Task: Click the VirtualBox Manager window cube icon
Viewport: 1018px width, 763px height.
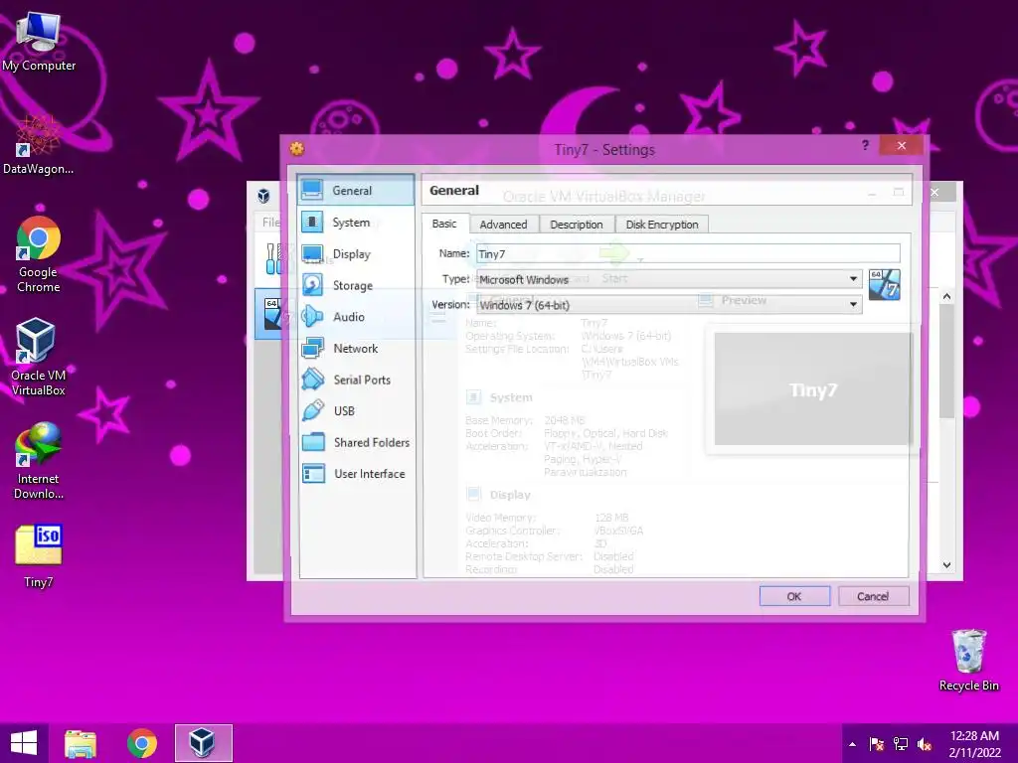Action: click(x=263, y=196)
